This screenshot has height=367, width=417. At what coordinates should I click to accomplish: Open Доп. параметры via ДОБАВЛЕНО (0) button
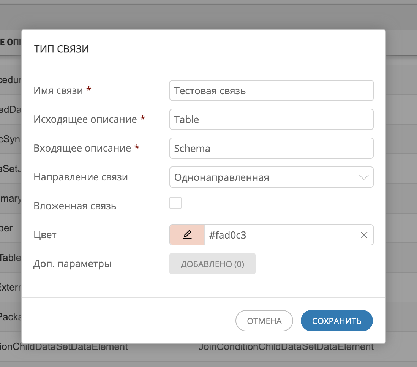[x=212, y=263]
